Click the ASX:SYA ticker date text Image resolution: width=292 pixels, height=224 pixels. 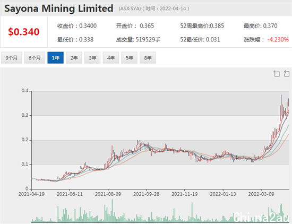[x=154, y=8]
